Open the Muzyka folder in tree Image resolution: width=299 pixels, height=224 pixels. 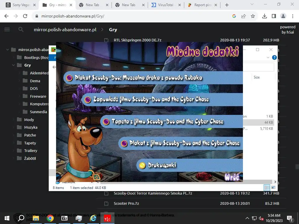click(31, 127)
